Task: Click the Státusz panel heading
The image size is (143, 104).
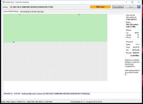Action: (x=128, y=30)
